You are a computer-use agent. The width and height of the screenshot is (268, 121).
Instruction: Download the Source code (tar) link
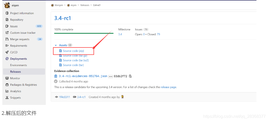point(73,65)
